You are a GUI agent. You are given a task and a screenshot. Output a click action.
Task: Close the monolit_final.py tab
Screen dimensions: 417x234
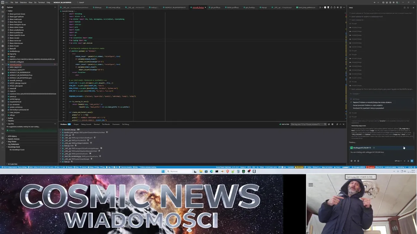pyautogui.click(x=205, y=7)
